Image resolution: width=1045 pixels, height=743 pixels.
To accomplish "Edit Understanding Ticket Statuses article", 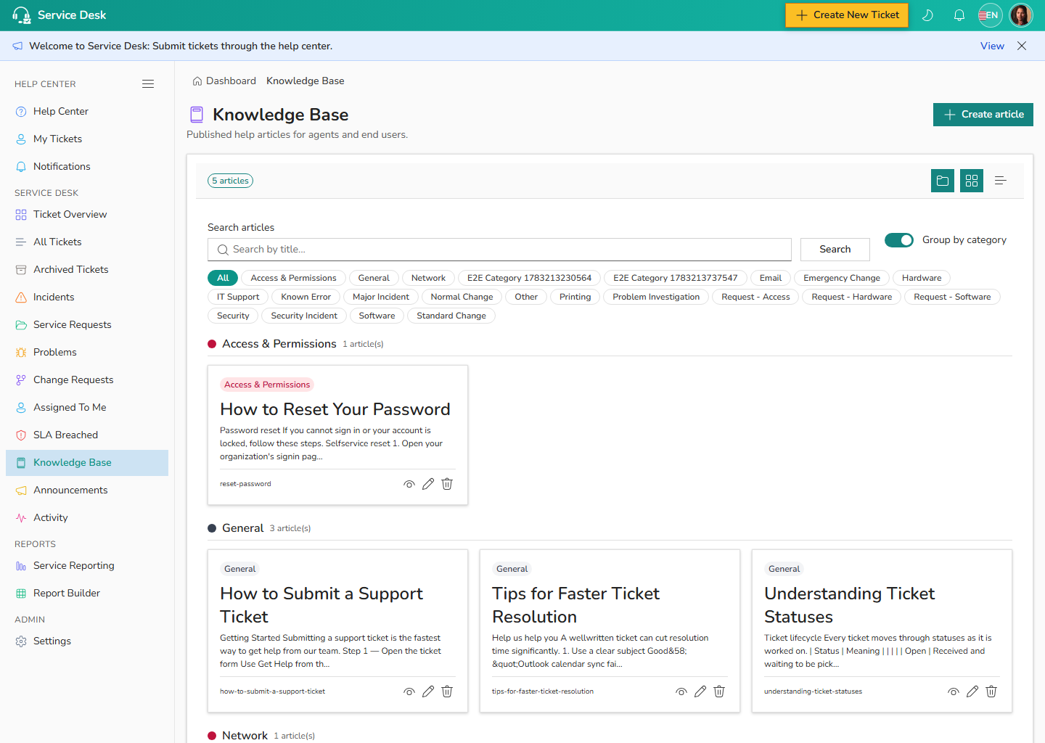I will coord(972,691).
